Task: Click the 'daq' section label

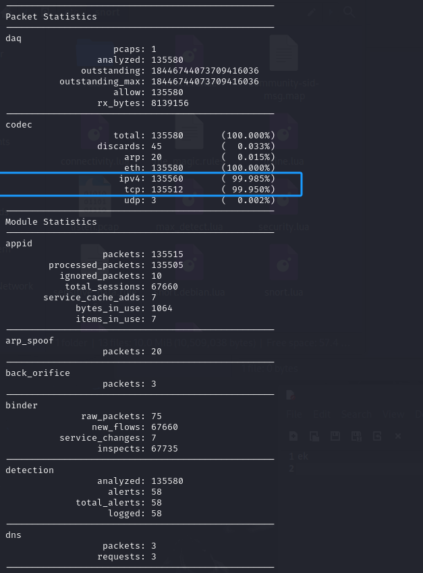Action: (x=13, y=38)
